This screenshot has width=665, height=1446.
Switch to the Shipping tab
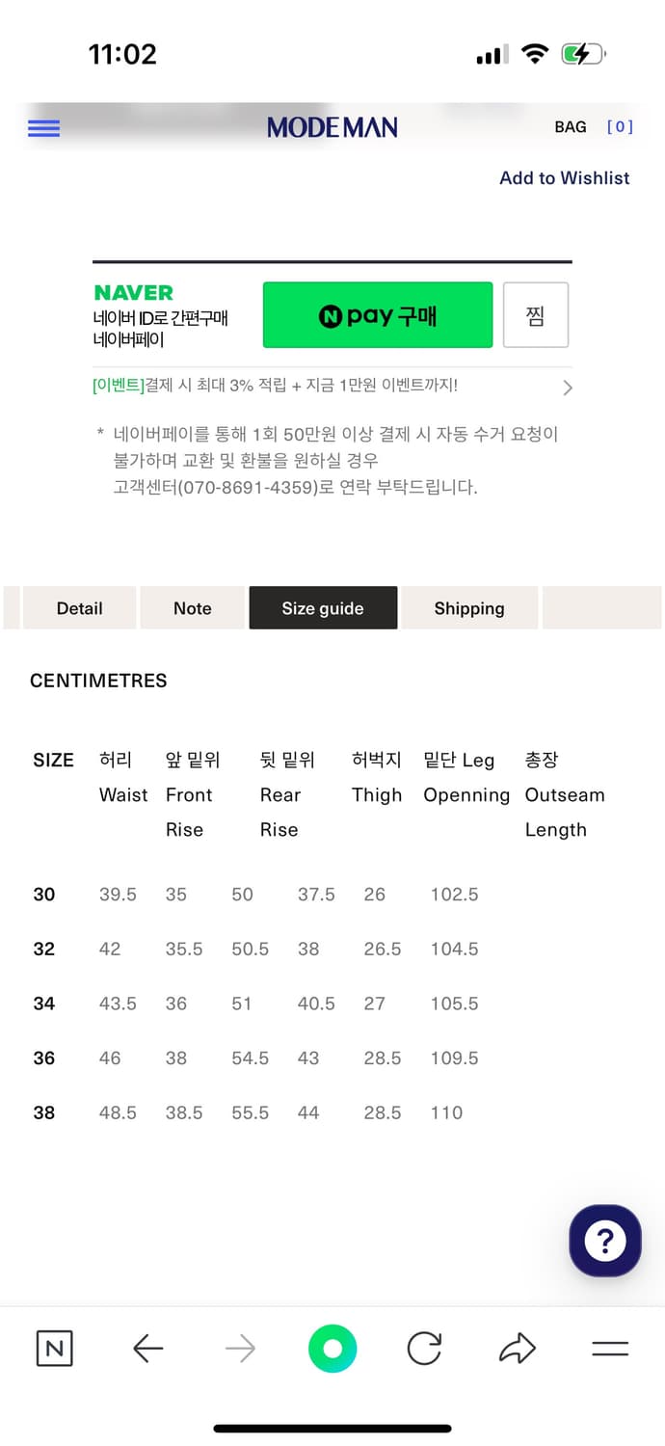pos(469,608)
